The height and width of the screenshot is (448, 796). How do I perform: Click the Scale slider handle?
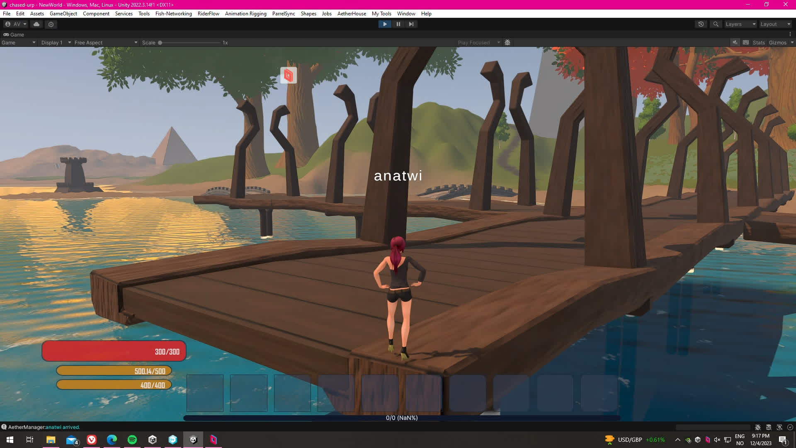click(160, 42)
